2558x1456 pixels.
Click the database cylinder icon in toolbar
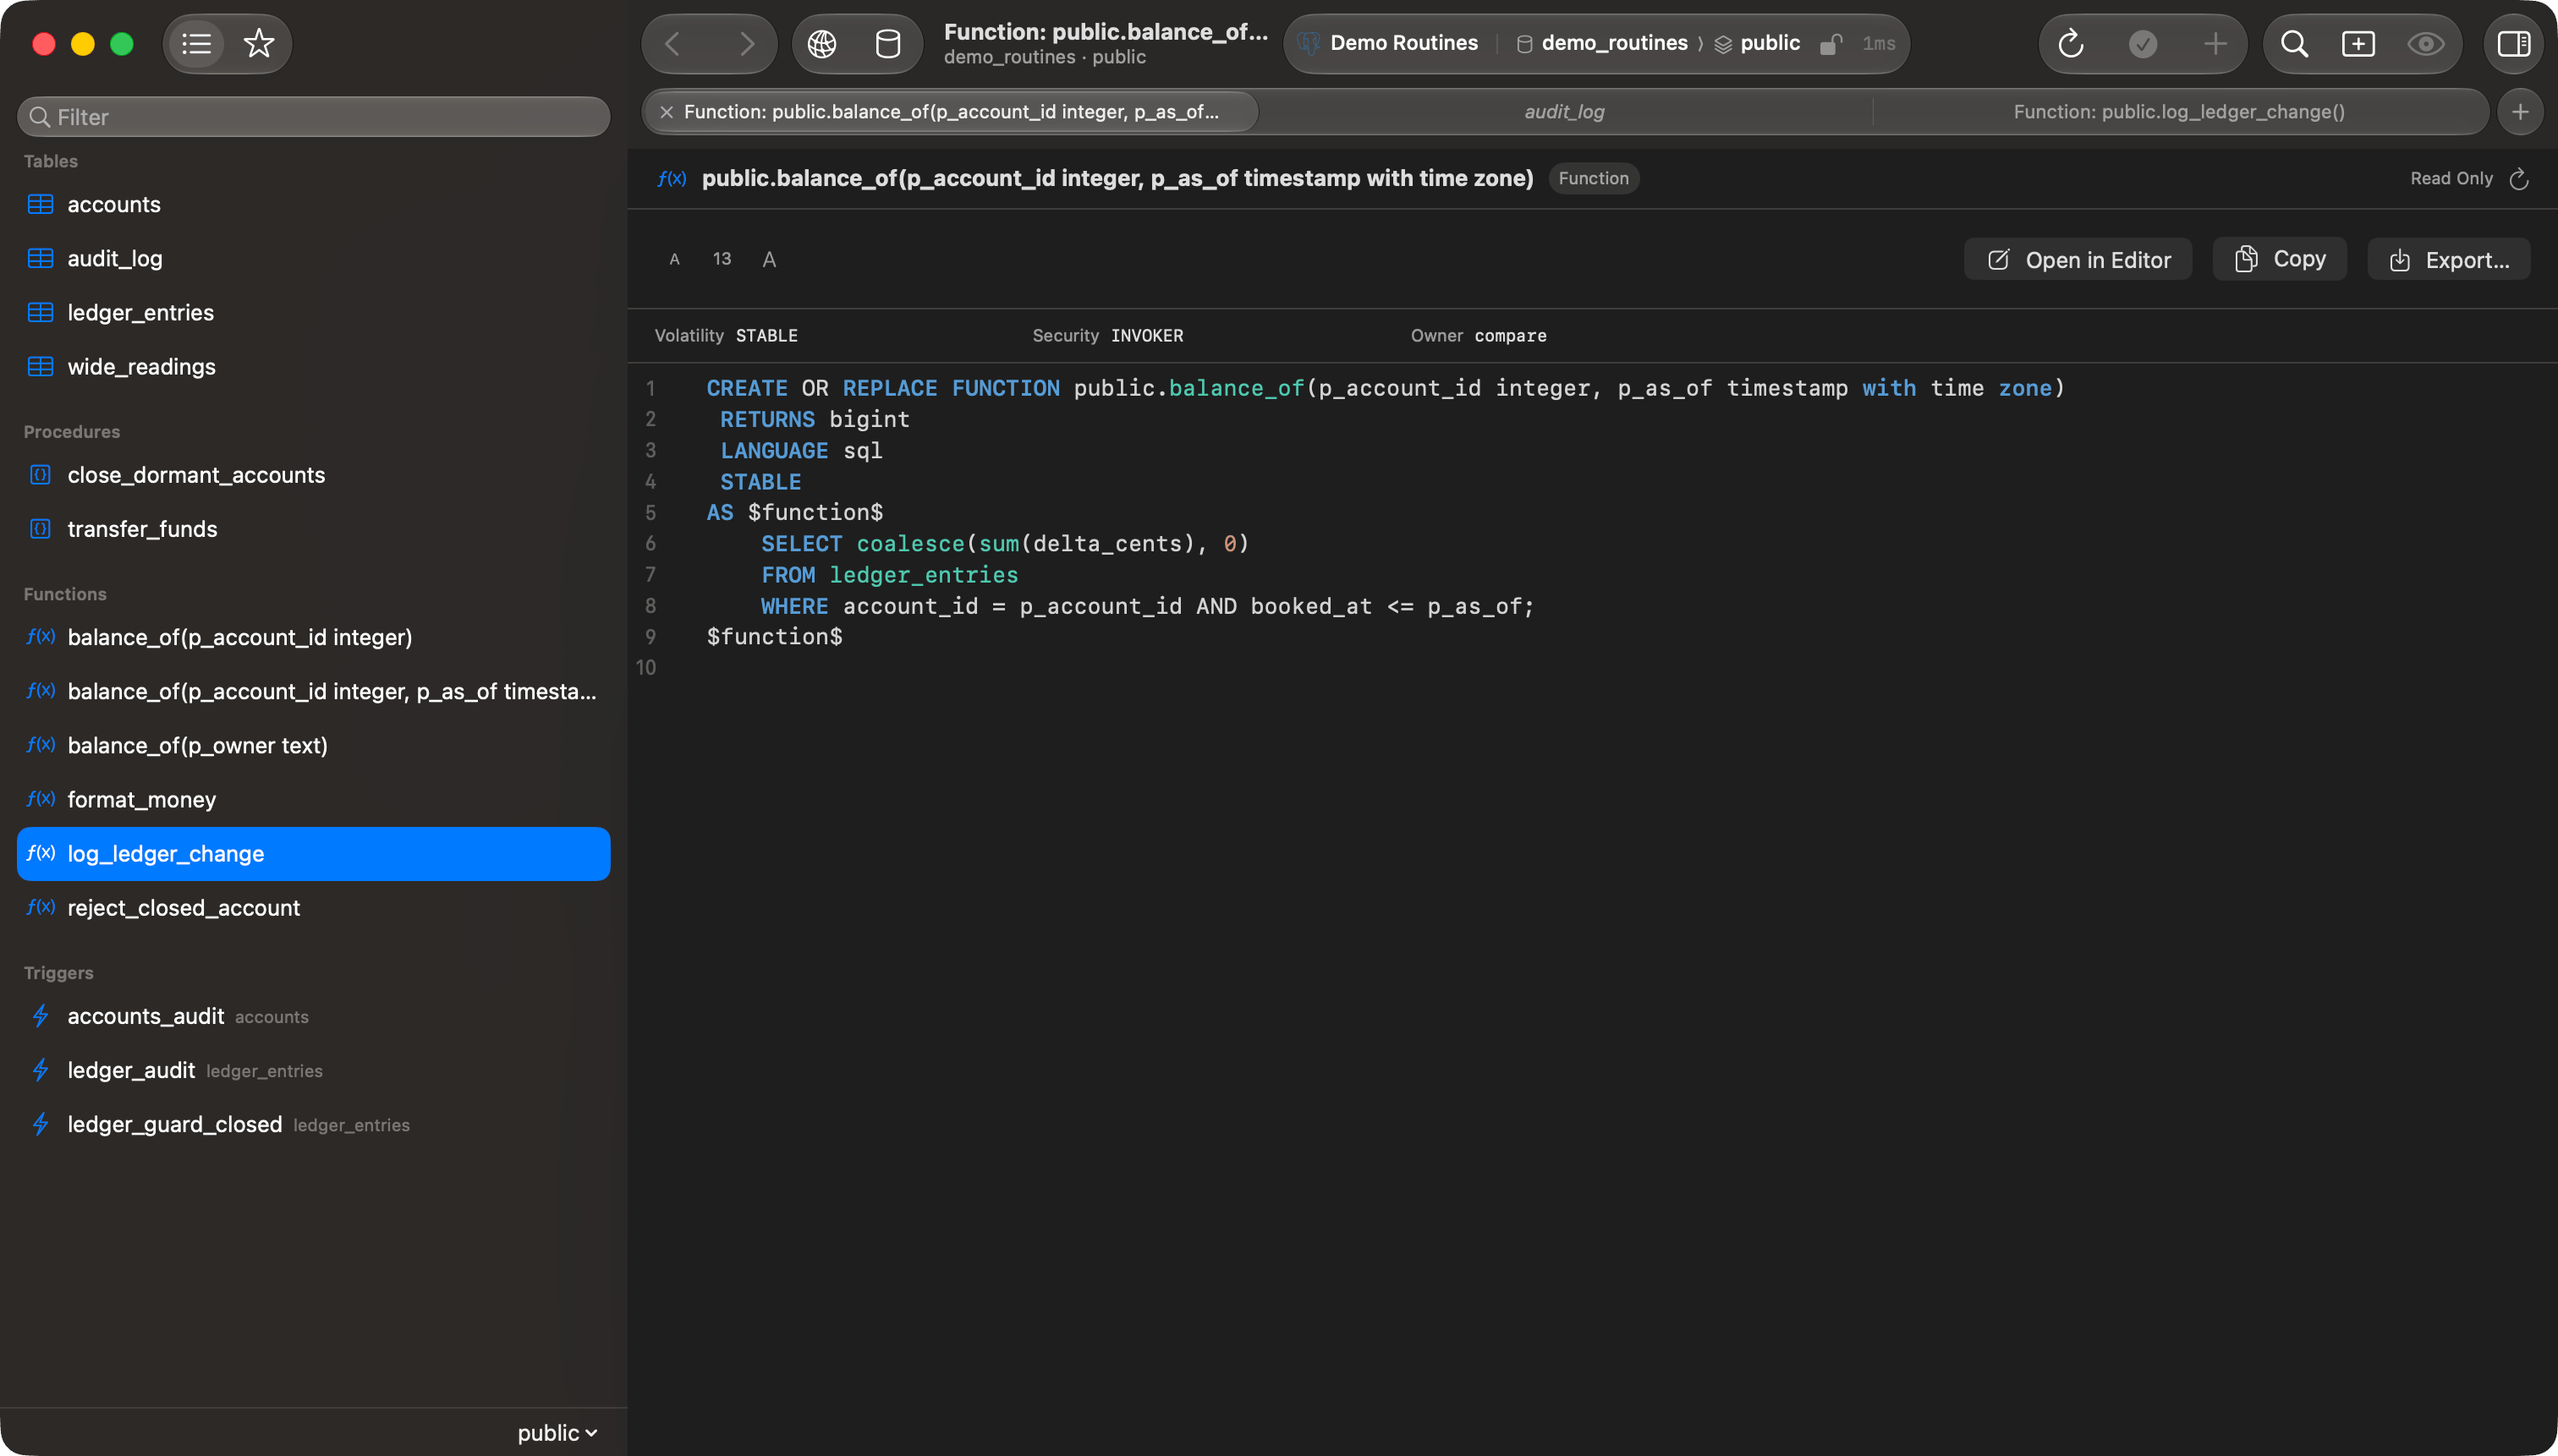pyautogui.click(x=888, y=44)
